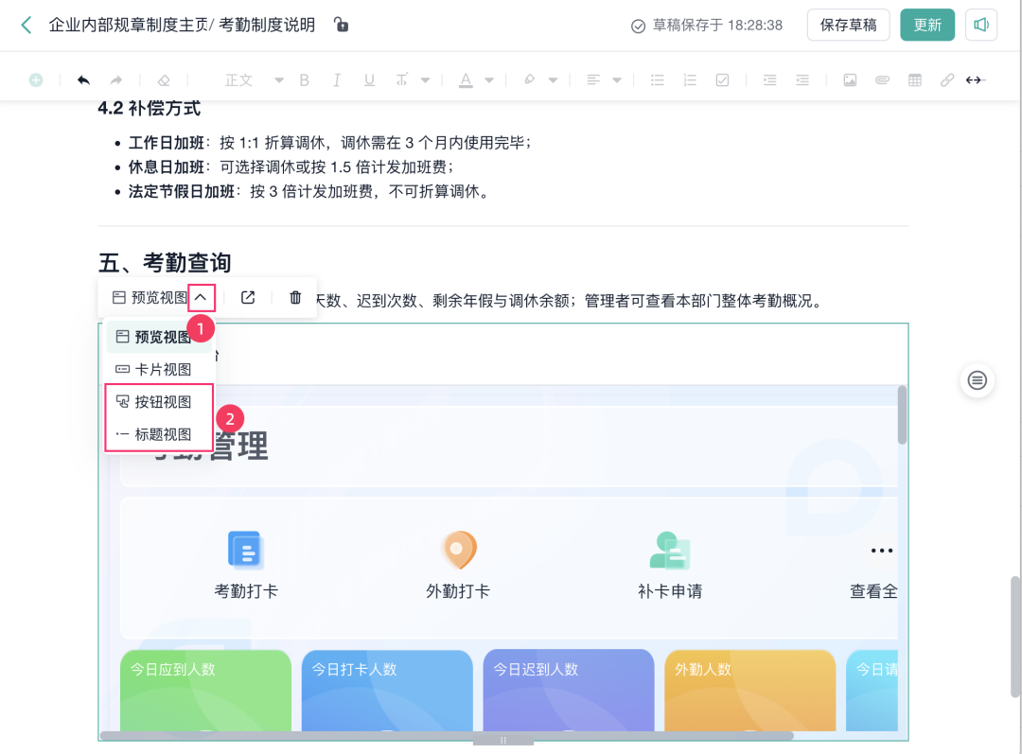Click the embedded preview vertical scrollbar
The height and width of the screenshot is (754, 1022).
[902, 415]
